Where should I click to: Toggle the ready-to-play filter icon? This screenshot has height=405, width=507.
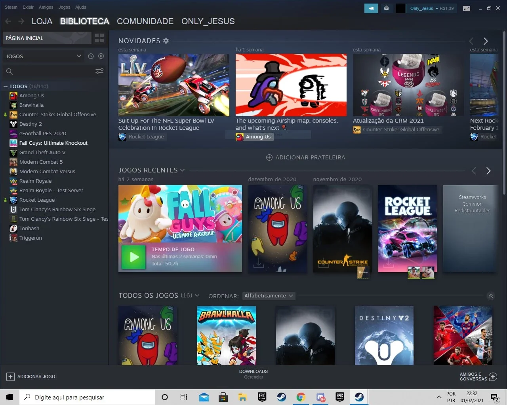101,56
